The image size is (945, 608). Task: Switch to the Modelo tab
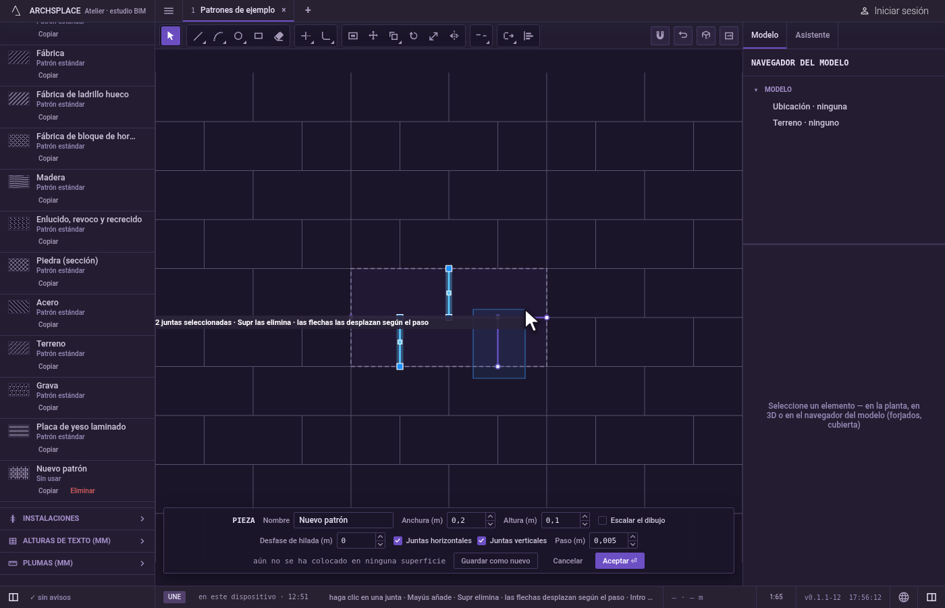tap(765, 35)
